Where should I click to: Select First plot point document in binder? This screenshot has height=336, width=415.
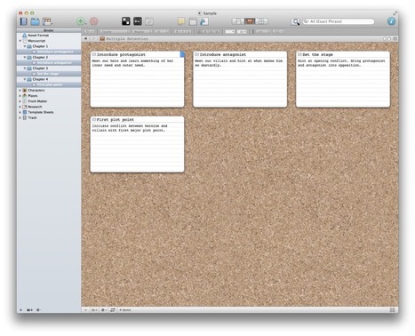tap(50, 84)
